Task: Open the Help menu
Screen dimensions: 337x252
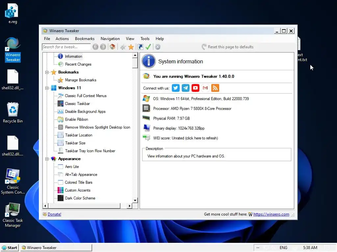Action: [x=160, y=39]
